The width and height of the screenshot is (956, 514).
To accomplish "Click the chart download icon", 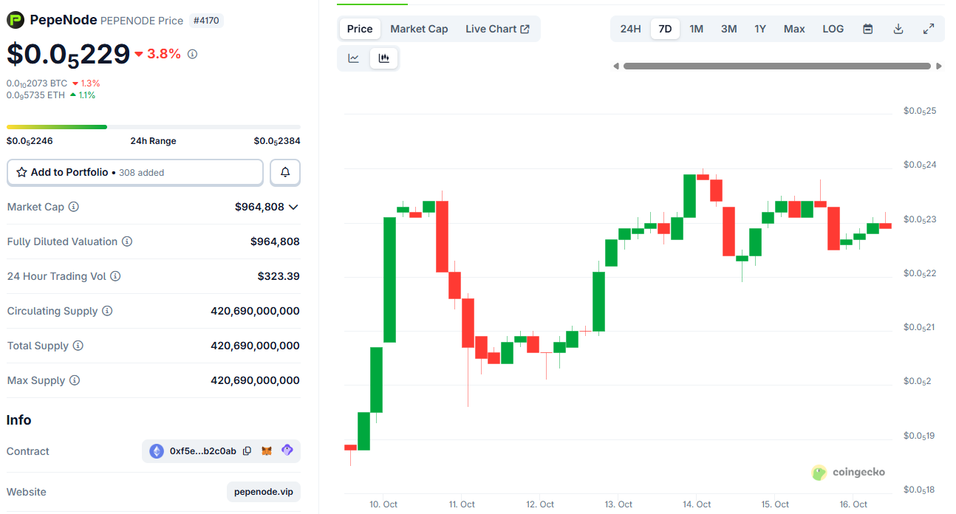I will click(898, 28).
